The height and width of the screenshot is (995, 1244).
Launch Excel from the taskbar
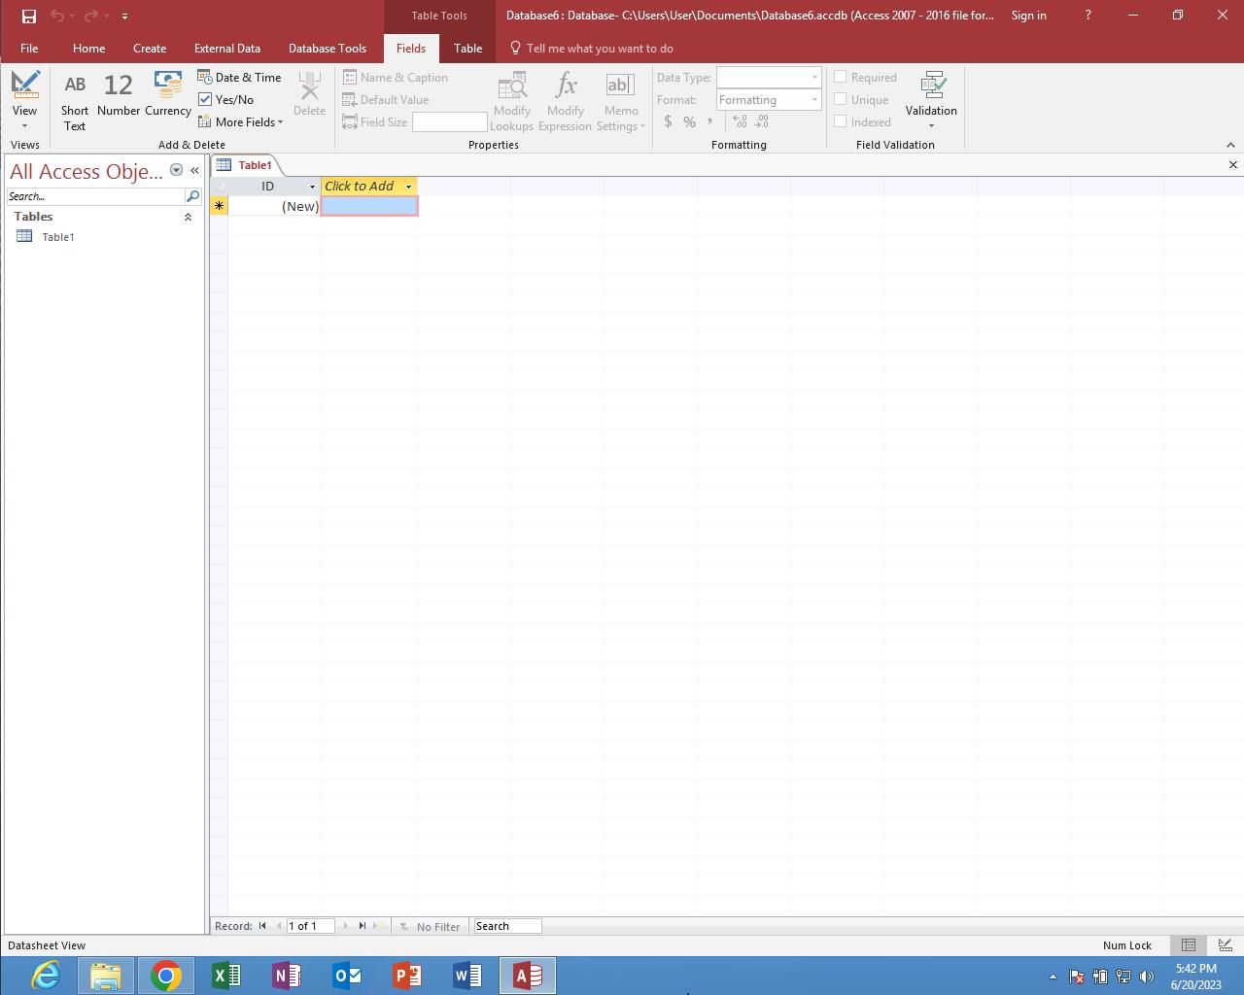[226, 975]
